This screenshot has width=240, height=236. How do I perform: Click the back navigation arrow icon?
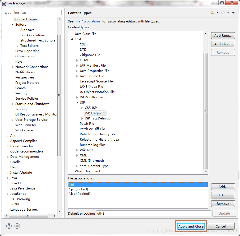pos(212,13)
